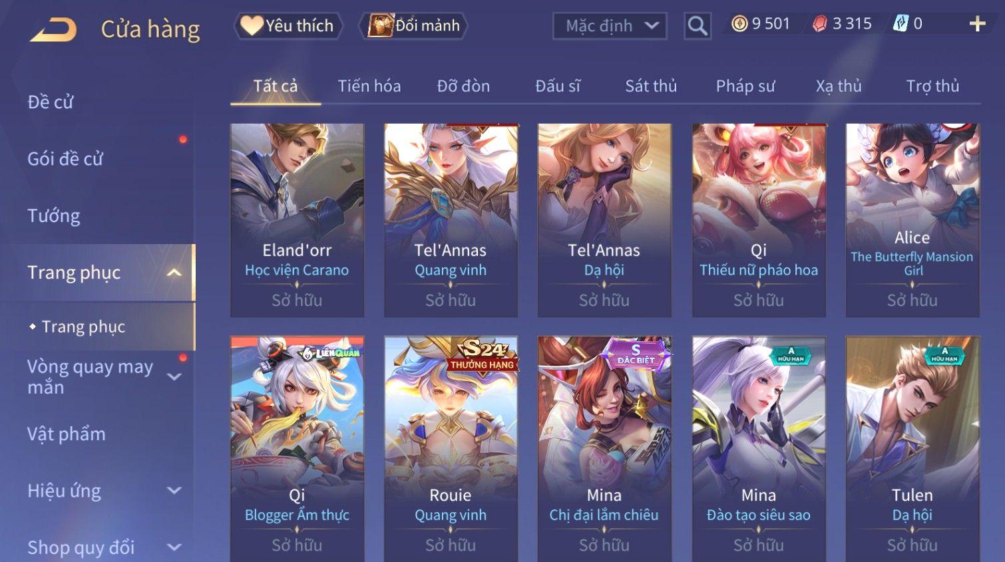Image resolution: width=1005 pixels, height=562 pixels.
Task: Click the gold coin currency icon
Action: 739,24
